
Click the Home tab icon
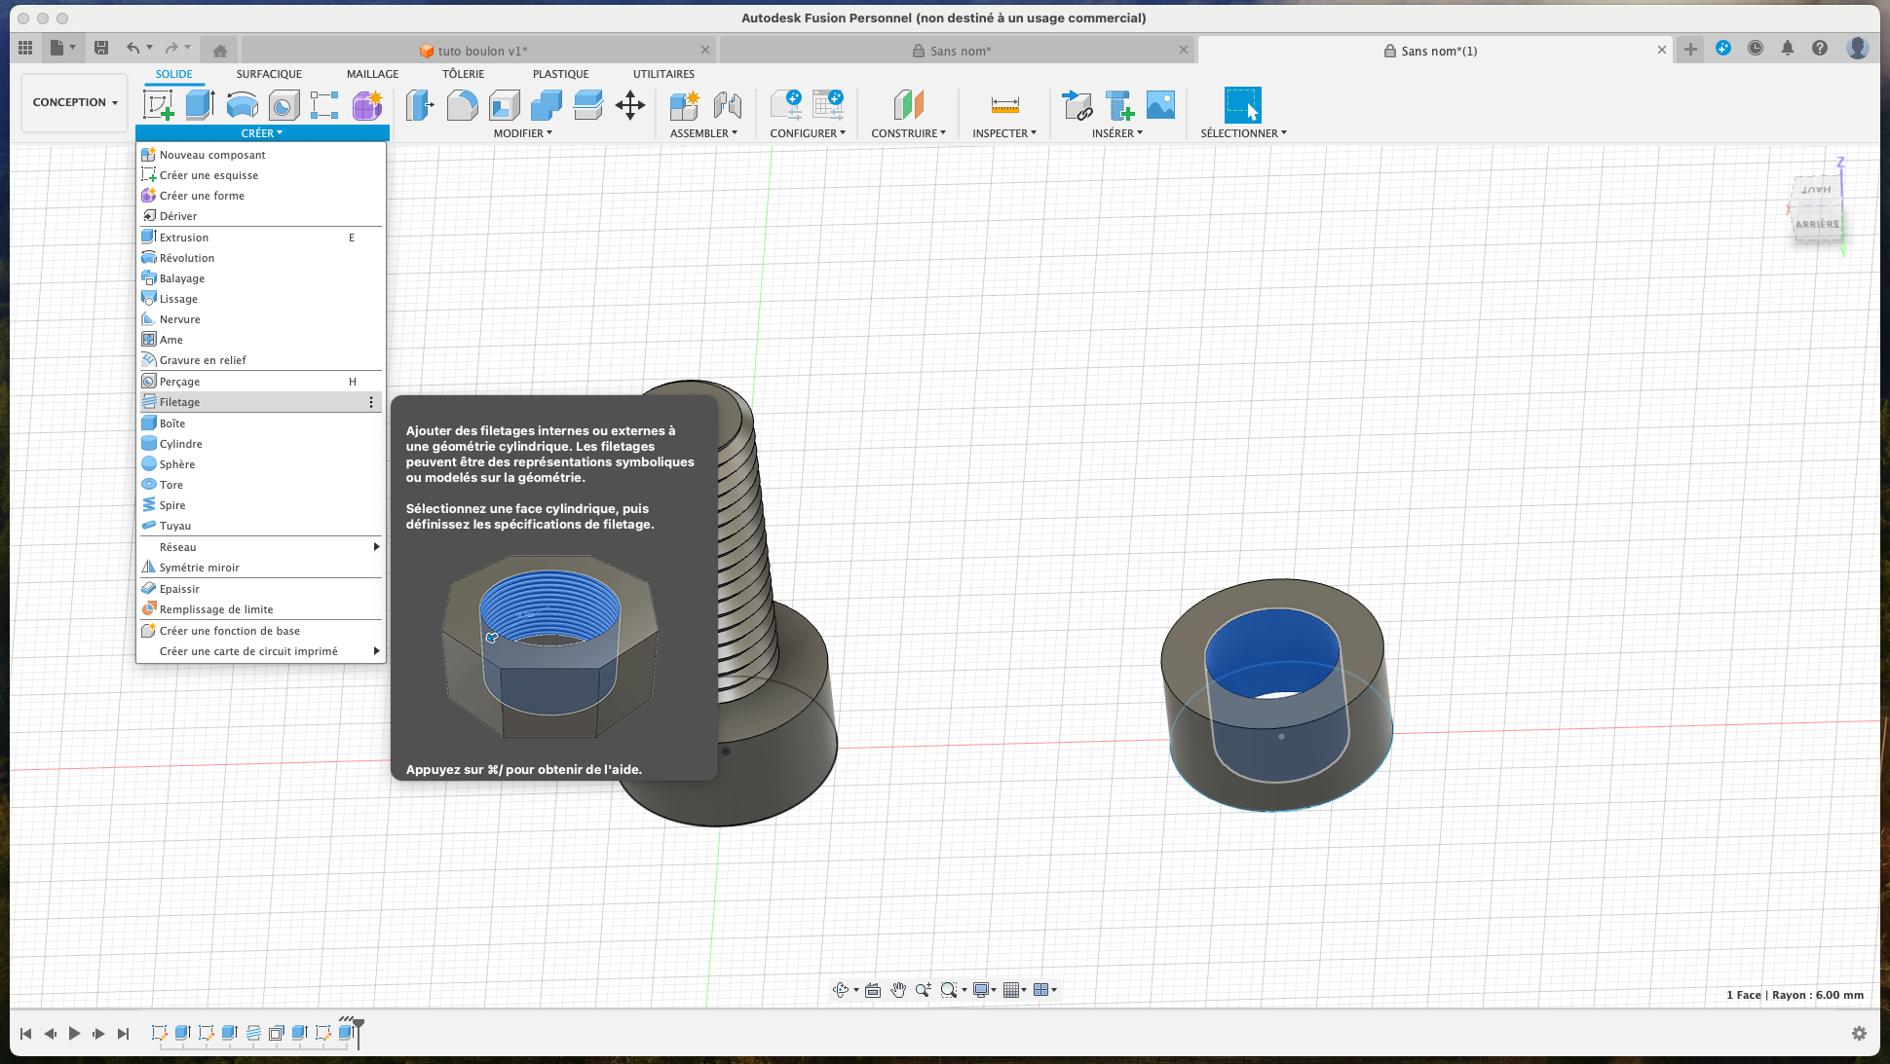point(220,51)
